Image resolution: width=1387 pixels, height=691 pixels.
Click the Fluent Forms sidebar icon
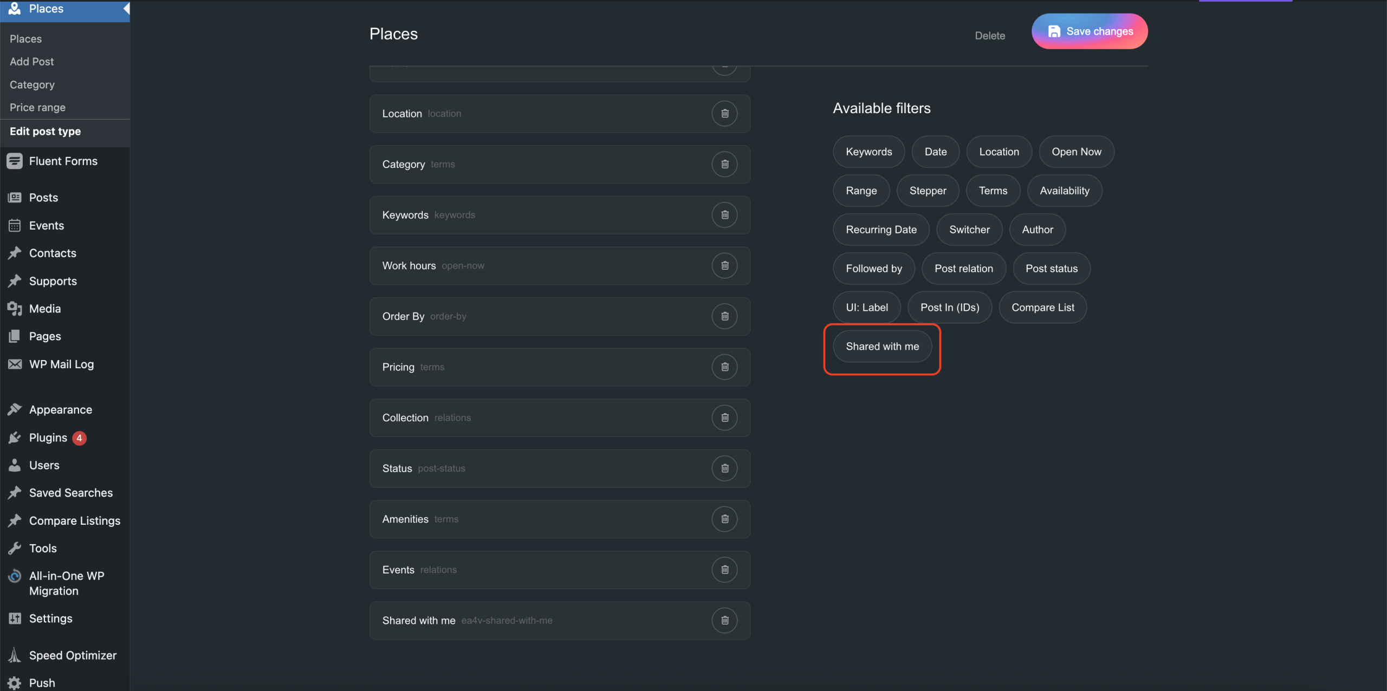[x=15, y=161]
